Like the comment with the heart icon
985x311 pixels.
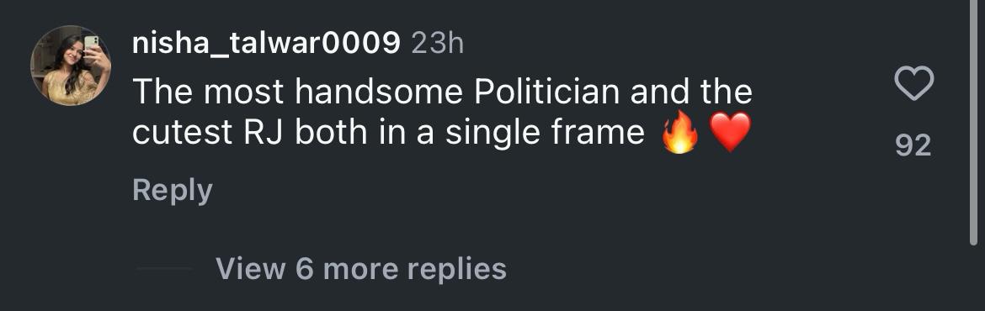[x=913, y=84]
